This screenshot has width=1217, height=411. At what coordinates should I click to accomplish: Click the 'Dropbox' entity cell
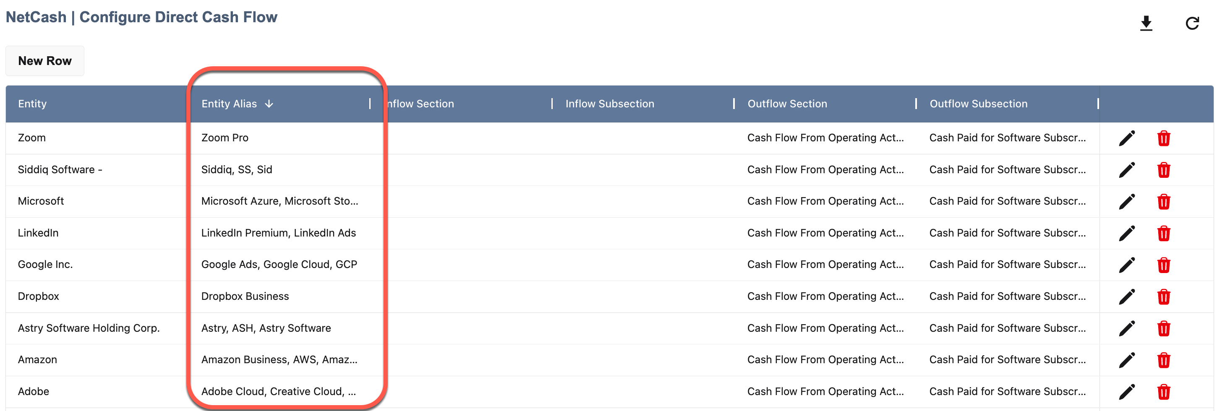pyautogui.click(x=97, y=297)
